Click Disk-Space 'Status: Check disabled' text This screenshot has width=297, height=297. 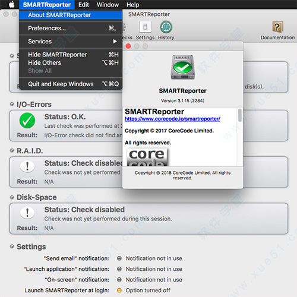[84, 210]
